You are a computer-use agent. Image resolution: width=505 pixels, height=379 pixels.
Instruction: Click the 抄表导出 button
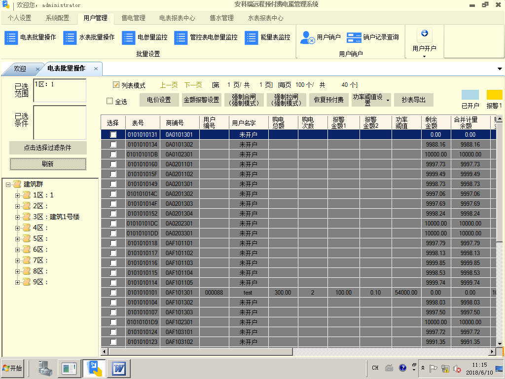413,100
